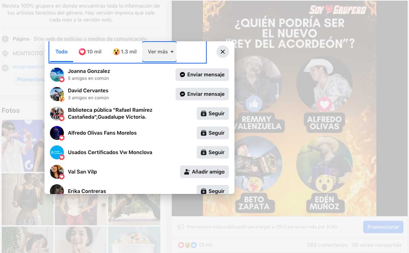Click the globe icon beside the website link

tap(5, 68)
